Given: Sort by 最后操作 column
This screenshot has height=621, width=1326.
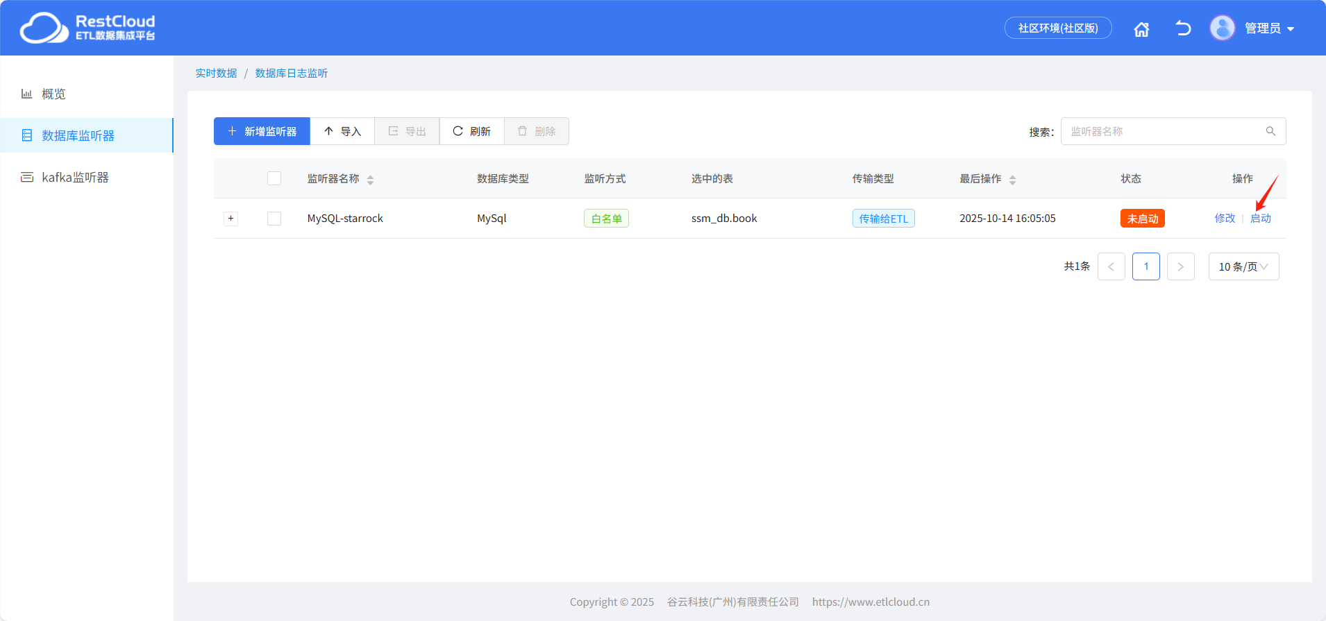Looking at the screenshot, I should pos(1012,180).
